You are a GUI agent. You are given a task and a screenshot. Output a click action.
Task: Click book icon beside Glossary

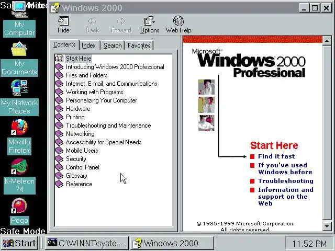click(59, 176)
